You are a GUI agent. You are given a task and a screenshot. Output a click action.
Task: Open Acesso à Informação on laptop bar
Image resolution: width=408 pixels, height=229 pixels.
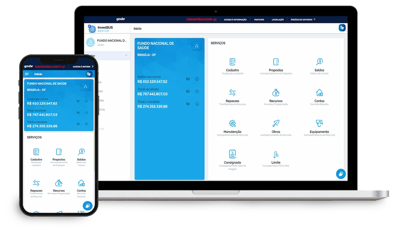pyautogui.click(x=235, y=19)
